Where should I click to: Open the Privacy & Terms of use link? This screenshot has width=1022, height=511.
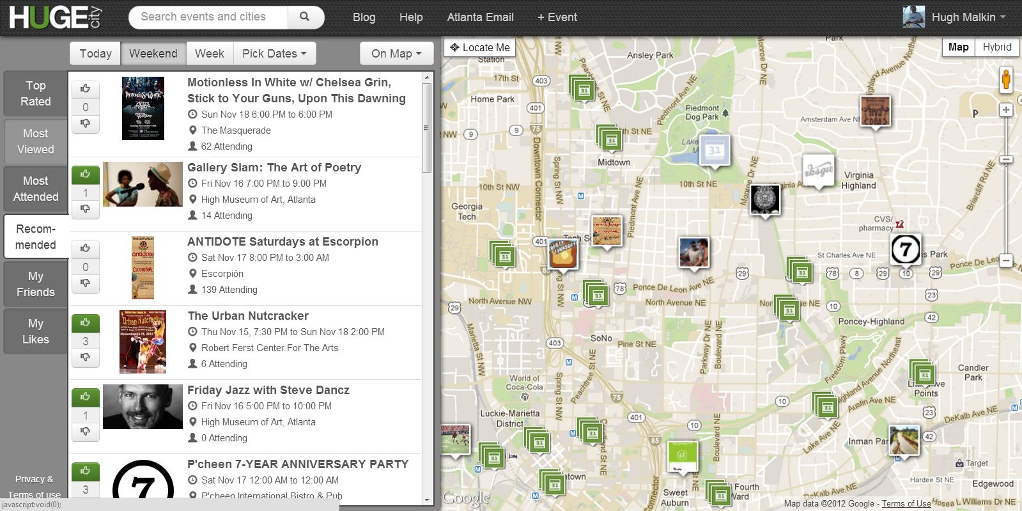pos(35,487)
